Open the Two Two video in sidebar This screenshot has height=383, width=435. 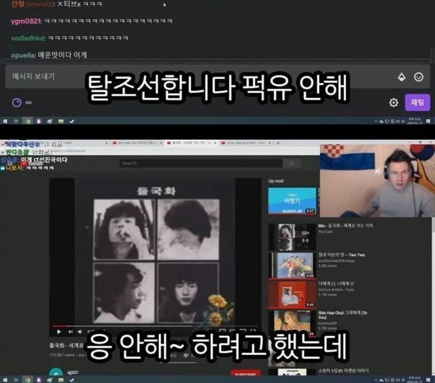[x=292, y=265]
